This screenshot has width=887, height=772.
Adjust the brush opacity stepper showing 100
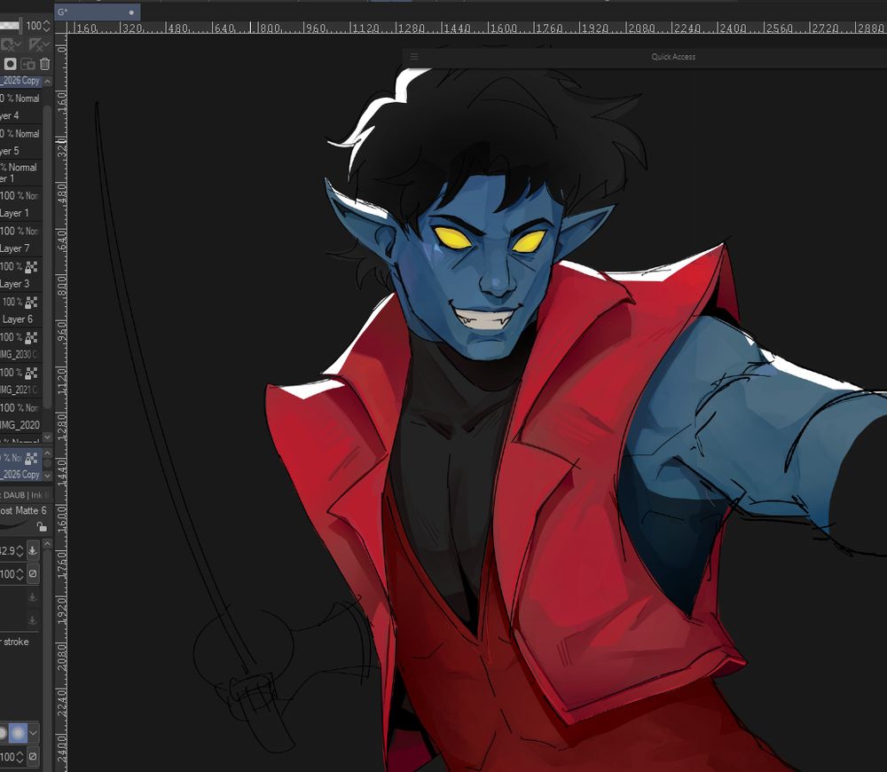[20, 574]
